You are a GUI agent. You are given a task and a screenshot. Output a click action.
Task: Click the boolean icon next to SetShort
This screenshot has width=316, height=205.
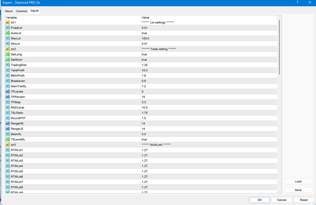8,60
